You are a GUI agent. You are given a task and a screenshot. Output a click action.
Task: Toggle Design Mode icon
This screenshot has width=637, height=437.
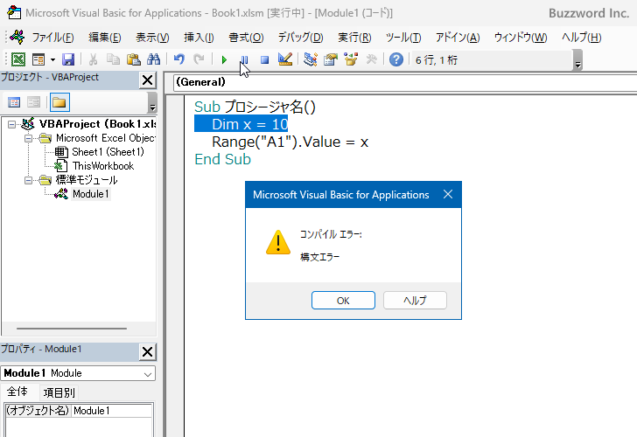click(285, 59)
